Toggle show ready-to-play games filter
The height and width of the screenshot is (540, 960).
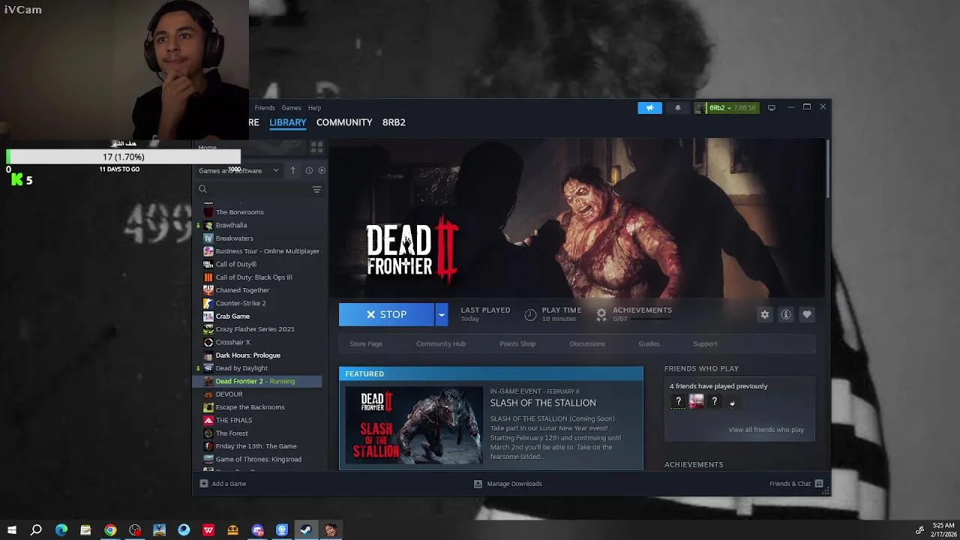point(322,170)
